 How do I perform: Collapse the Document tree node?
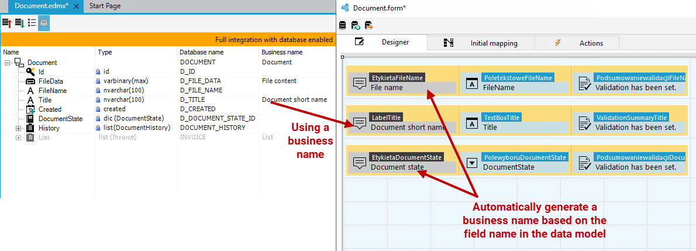click(7, 63)
